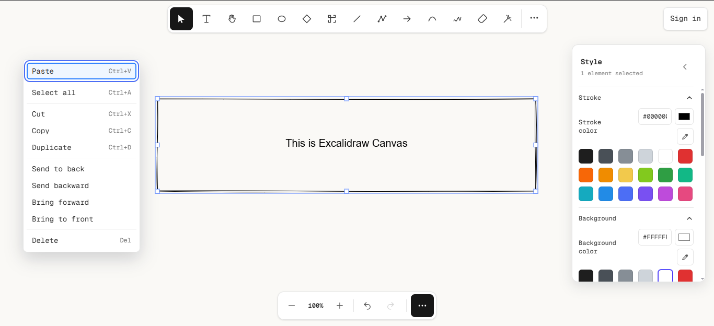Open the black three-dots bottom menu
Viewport: 714px width, 326px height.
[422, 306]
